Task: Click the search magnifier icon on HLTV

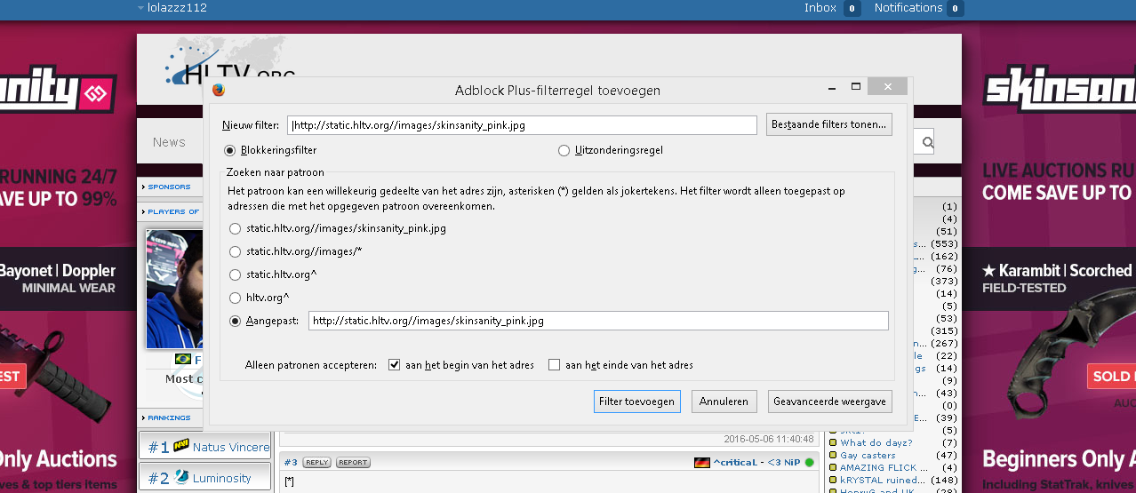Action: (927, 141)
